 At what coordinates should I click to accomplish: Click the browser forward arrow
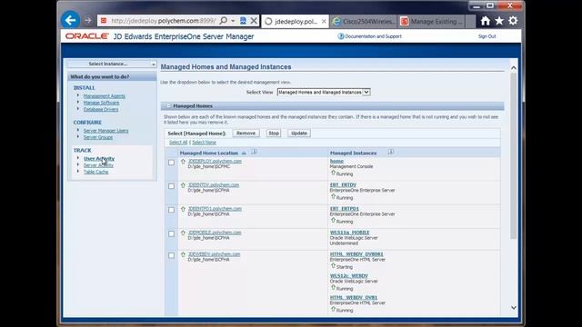(x=88, y=20)
